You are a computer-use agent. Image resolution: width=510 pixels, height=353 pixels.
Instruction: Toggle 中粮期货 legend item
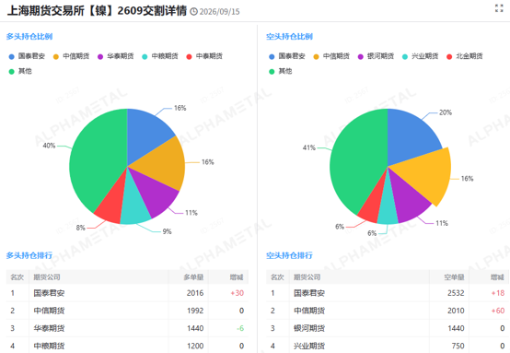tap(160, 56)
